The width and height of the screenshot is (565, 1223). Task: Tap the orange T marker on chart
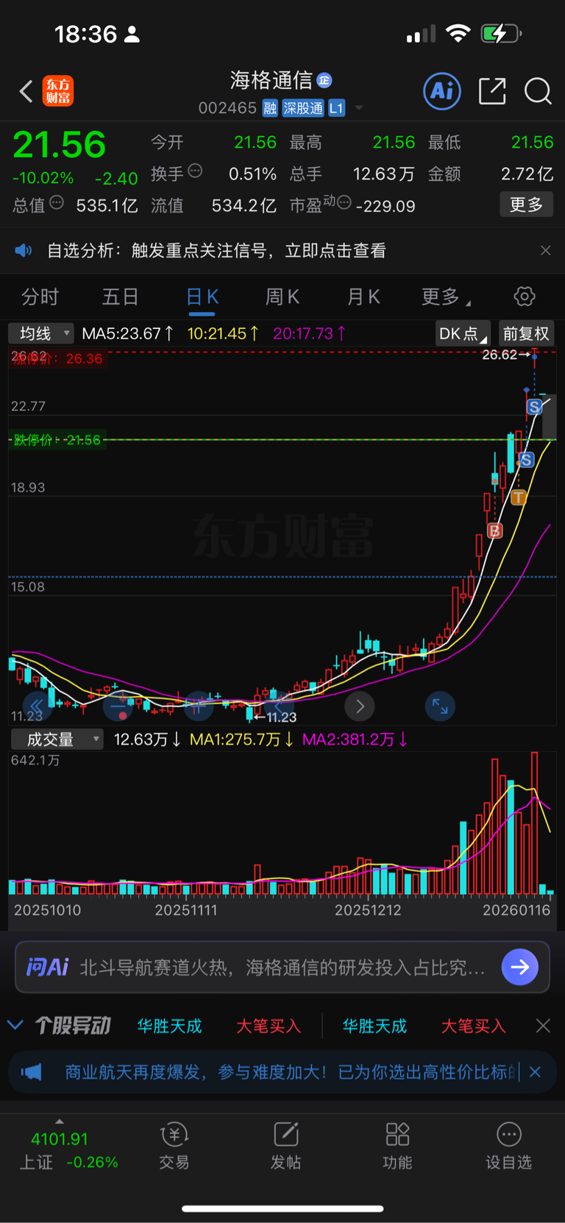pyautogui.click(x=519, y=497)
